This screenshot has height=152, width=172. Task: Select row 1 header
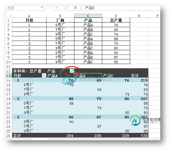(8, 20)
